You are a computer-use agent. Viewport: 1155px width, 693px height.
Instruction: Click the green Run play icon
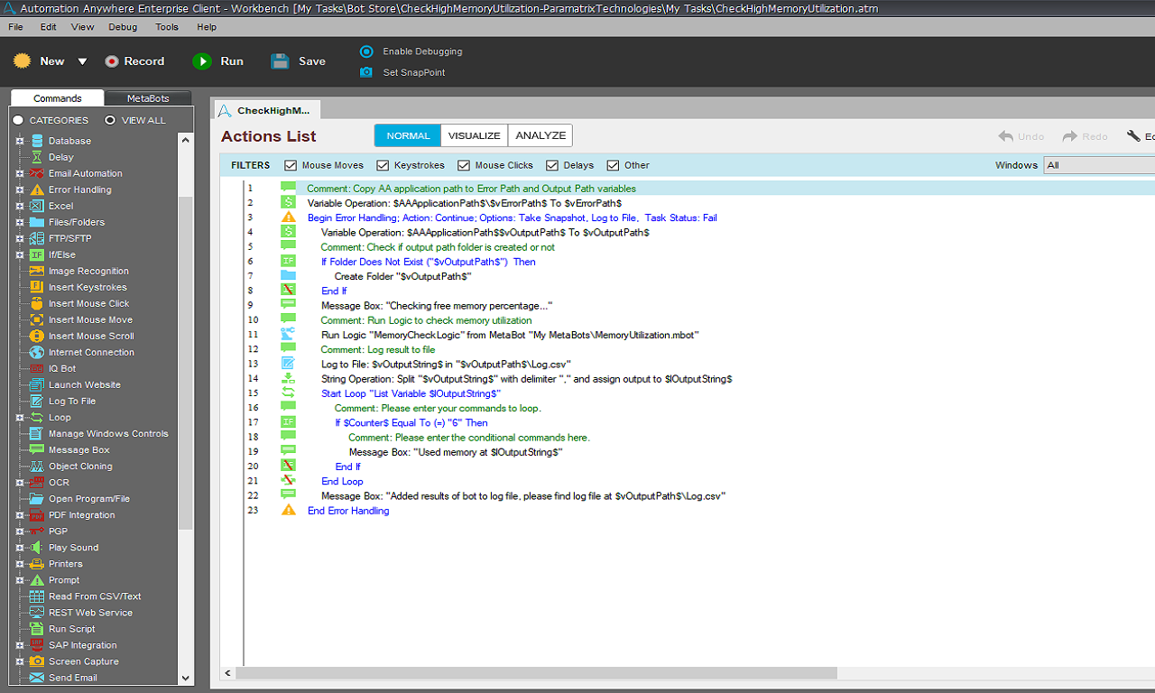201,61
